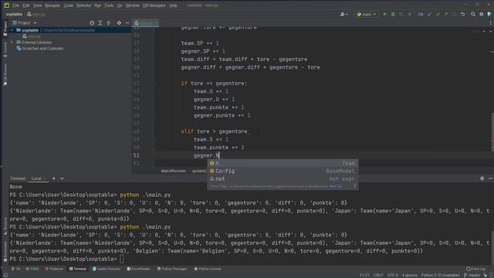494x278 pixels.
Task: Switch to the main.py editor tab
Action: (x=146, y=22)
